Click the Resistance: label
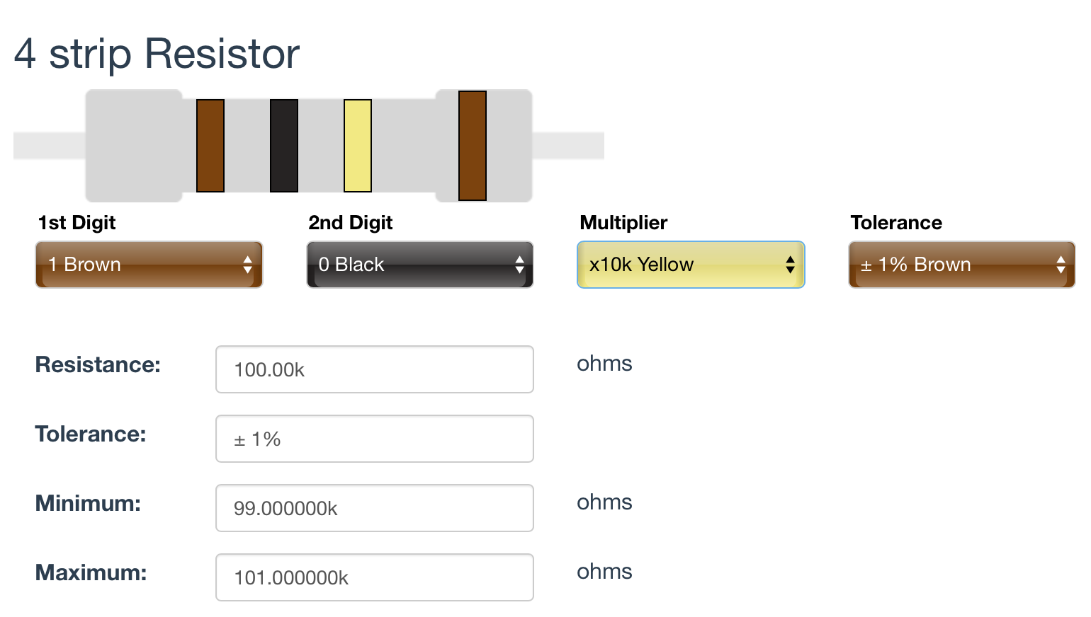The image size is (1091, 617). tap(98, 364)
